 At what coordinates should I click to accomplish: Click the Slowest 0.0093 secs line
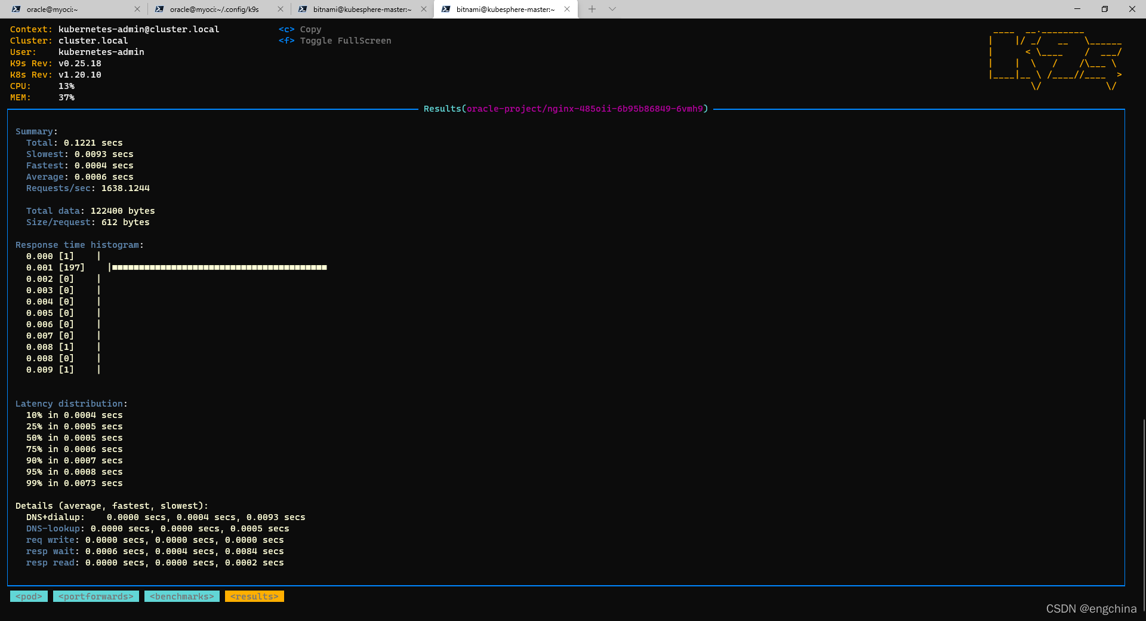click(x=80, y=154)
